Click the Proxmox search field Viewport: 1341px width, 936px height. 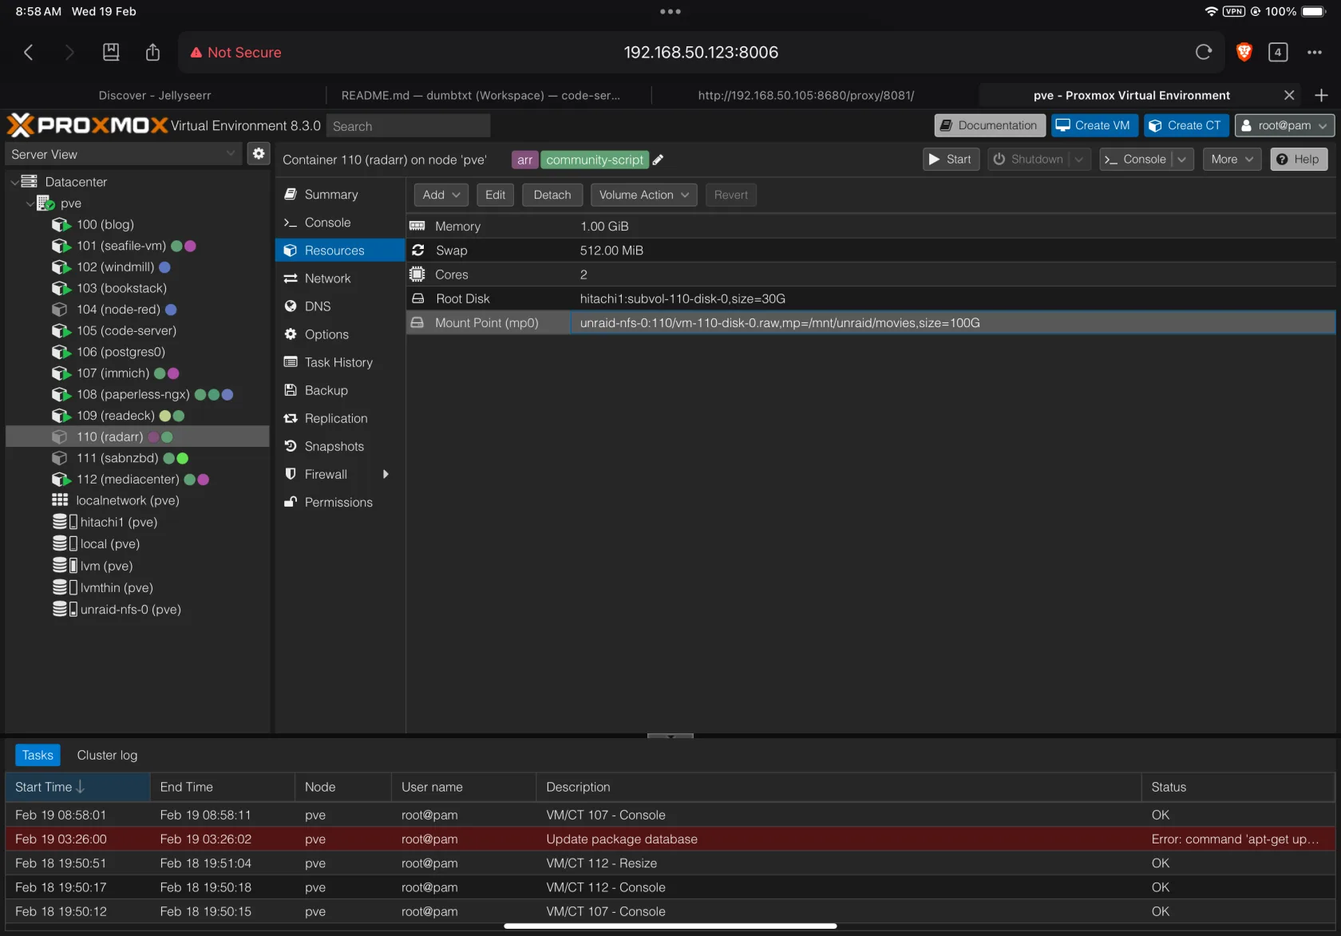pos(408,126)
